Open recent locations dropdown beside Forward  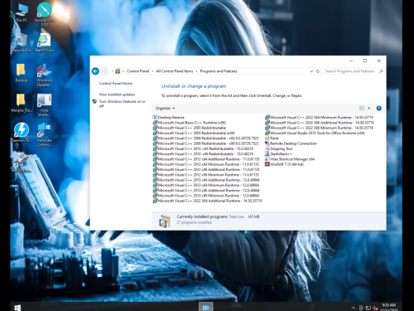tap(112, 71)
